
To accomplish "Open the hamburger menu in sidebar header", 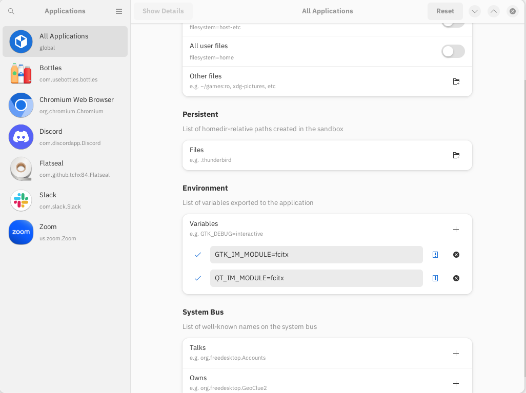I will pos(119,11).
